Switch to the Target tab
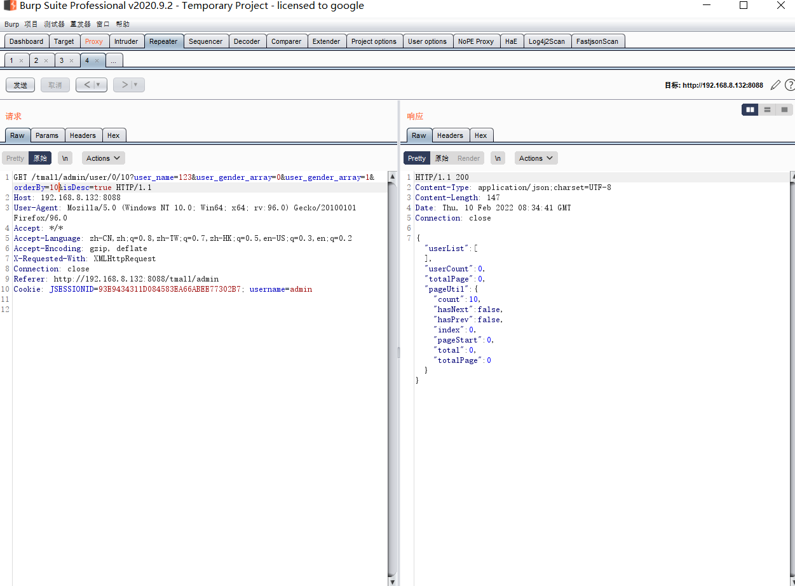The width and height of the screenshot is (795, 586). coord(64,41)
